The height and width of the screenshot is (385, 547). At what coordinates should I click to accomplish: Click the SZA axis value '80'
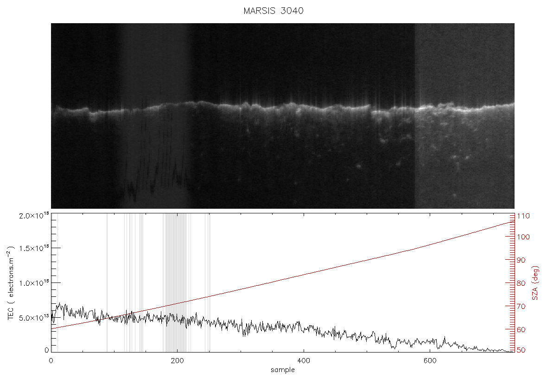[x=521, y=283]
